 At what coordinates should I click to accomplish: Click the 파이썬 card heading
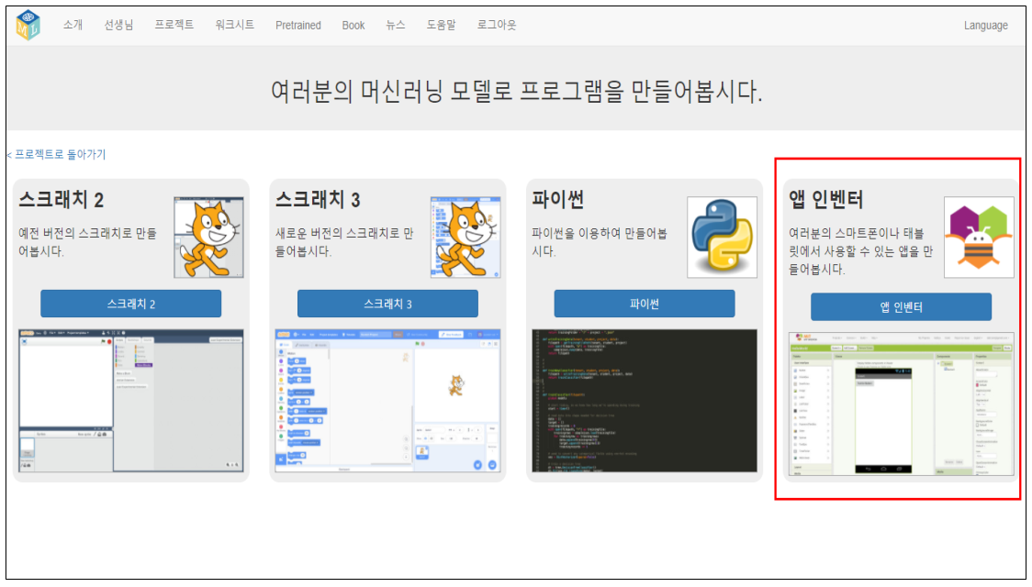pyautogui.click(x=557, y=199)
